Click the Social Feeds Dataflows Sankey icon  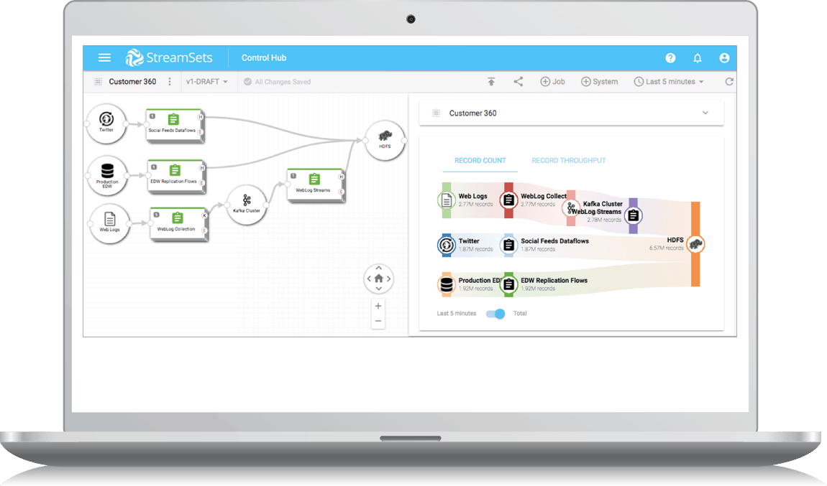(508, 245)
